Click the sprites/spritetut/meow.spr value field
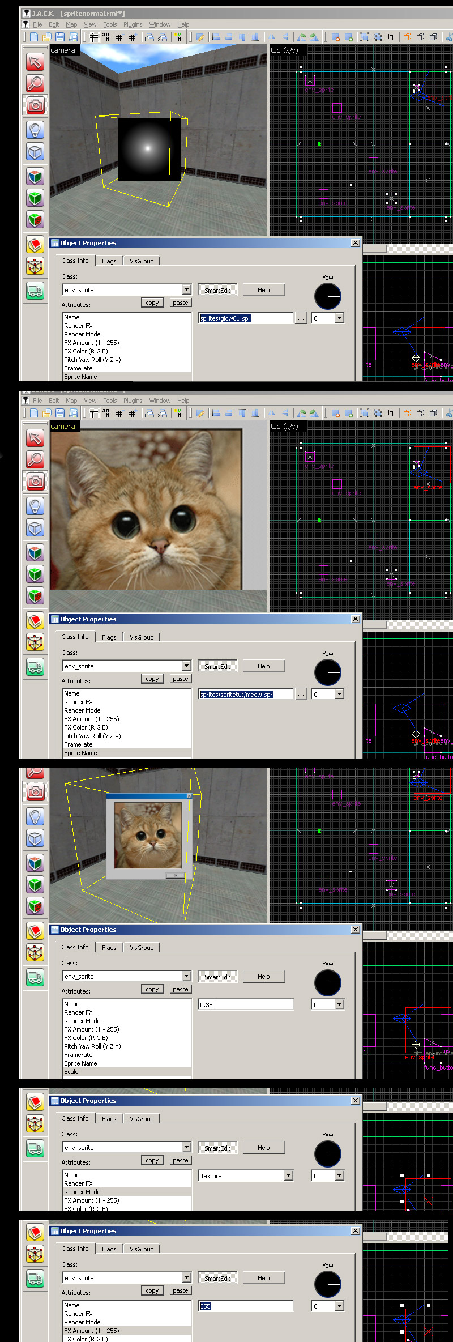The image size is (453, 1342). [x=246, y=695]
